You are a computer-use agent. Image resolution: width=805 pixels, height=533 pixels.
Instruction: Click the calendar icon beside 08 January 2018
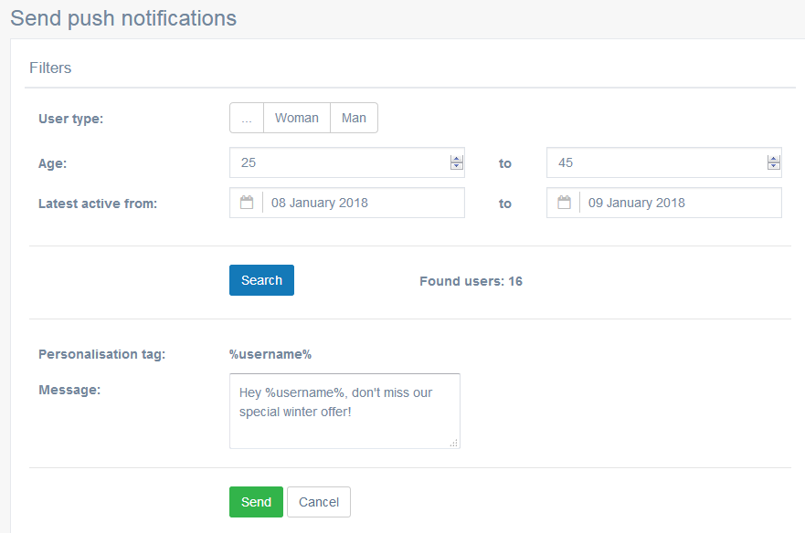[247, 202]
